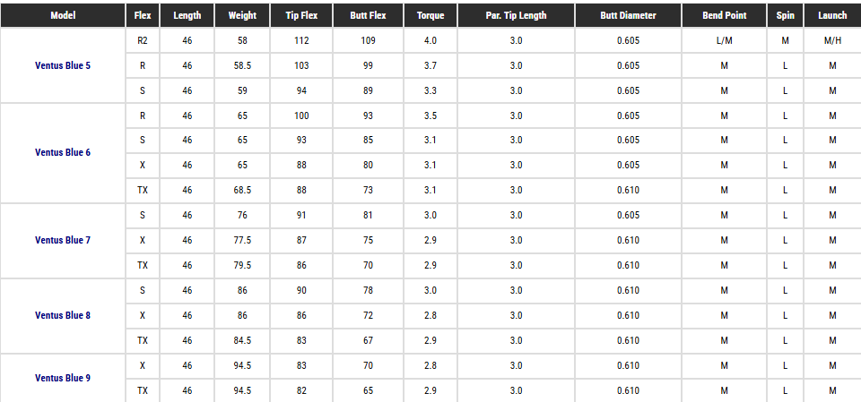Click the Model column header
The image size is (861, 402).
coord(63,15)
